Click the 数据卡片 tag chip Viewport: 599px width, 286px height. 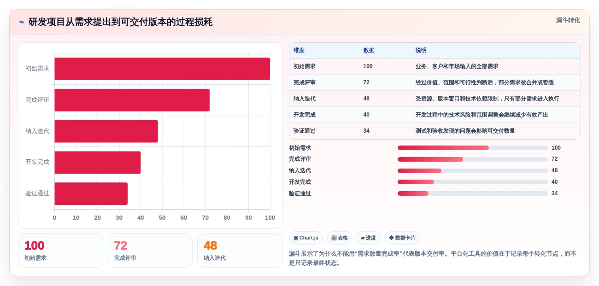tap(402, 238)
